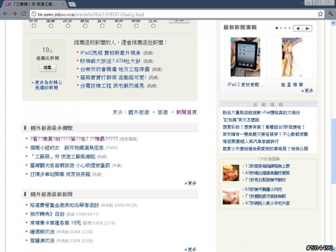The height and width of the screenshot is (252, 336).
Task: Click the 推薦 recommend button
Action: point(48,68)
